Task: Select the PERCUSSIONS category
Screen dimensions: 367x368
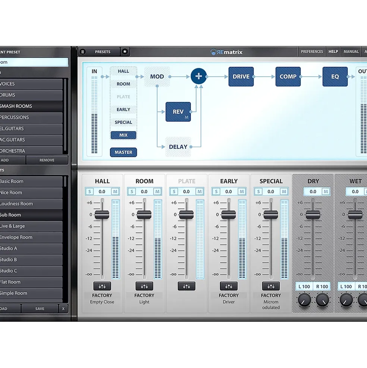Action: pos(31,117)
